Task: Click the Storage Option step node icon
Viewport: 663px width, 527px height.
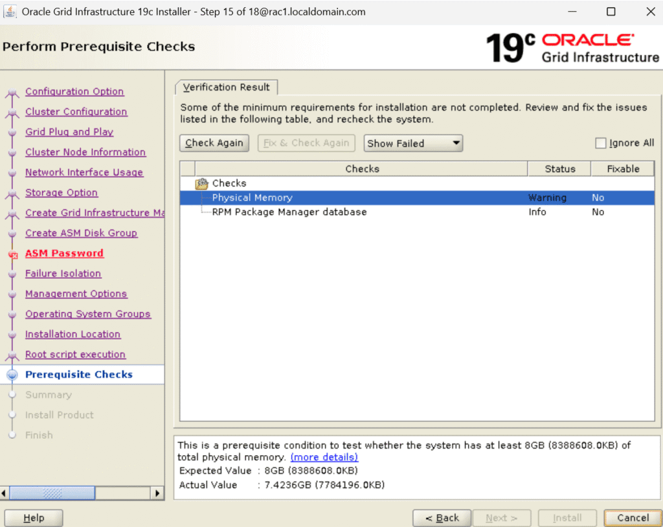Action: pyautogui.click(x=12, y=193)
